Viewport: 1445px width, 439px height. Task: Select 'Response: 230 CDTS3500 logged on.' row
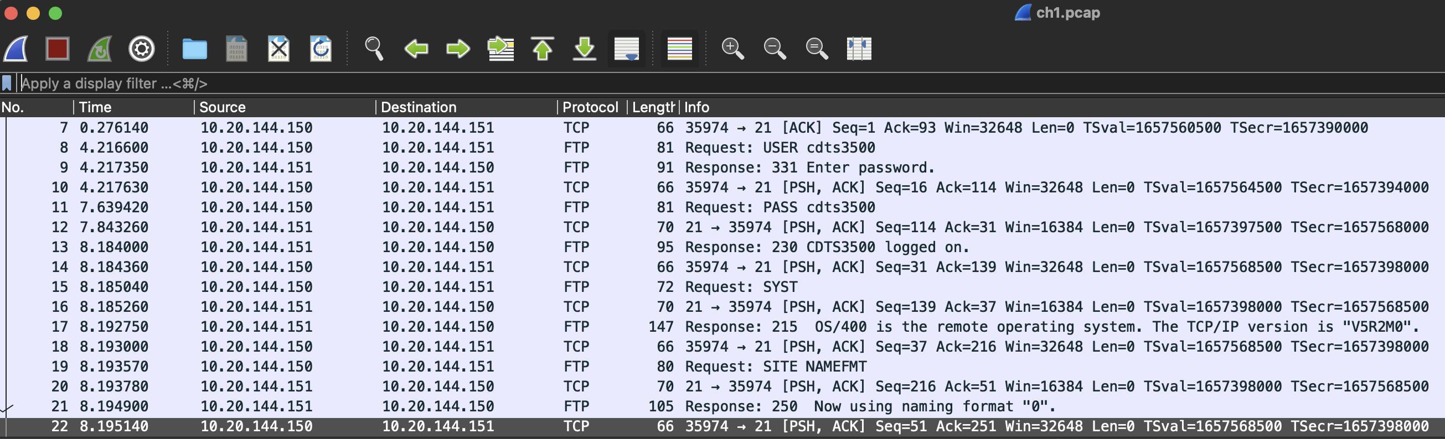coord(722,247)
